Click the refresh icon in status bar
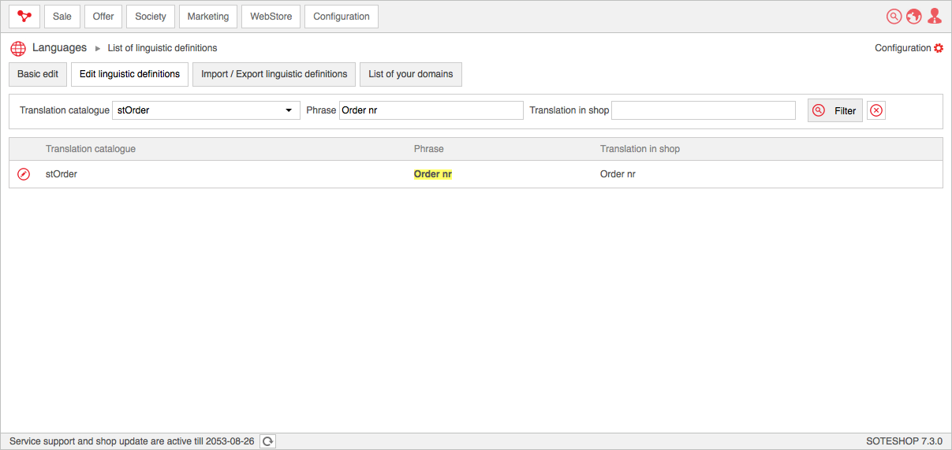 (x=267, y=441)
